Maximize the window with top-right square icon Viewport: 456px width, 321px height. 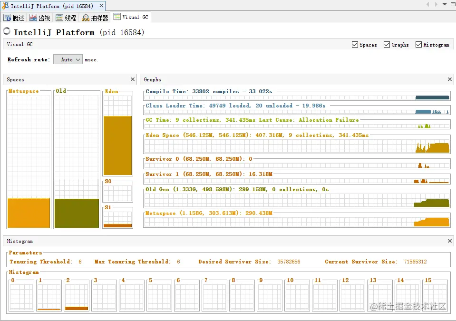pos(453,4)
